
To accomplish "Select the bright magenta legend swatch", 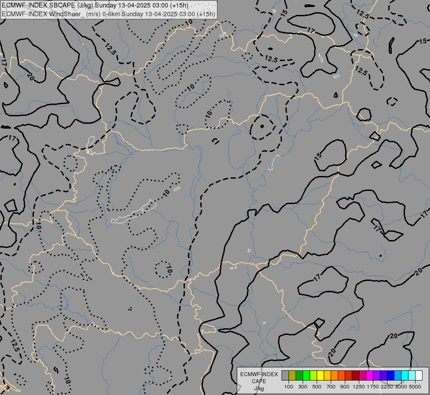I will pos(370,375).
